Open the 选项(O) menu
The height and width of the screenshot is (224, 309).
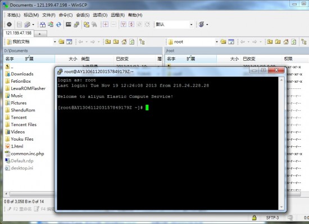point(100,15)
